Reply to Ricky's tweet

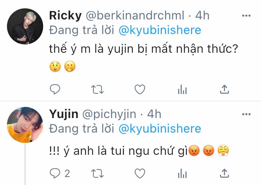click(55, 89)
